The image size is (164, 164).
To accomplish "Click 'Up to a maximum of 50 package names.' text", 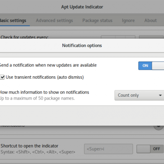I will [x=37, y=98].
